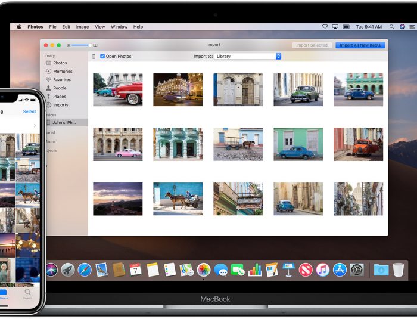Open Downloads folder in Dock
The height and width of the screenshot is (319, 417).
381,270
